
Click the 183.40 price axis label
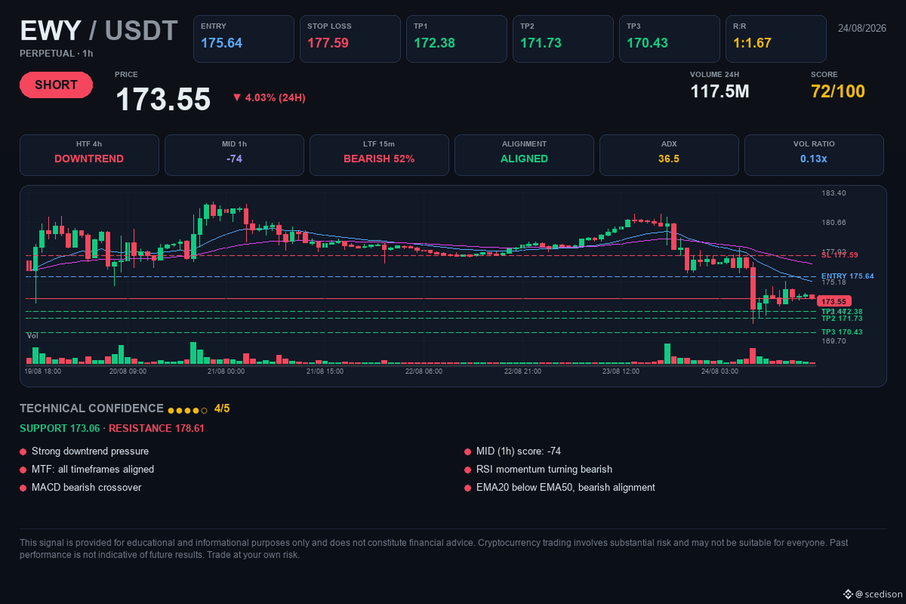coord(834,193)
